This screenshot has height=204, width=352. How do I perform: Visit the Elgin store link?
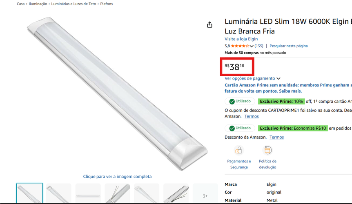click(241, 39)
